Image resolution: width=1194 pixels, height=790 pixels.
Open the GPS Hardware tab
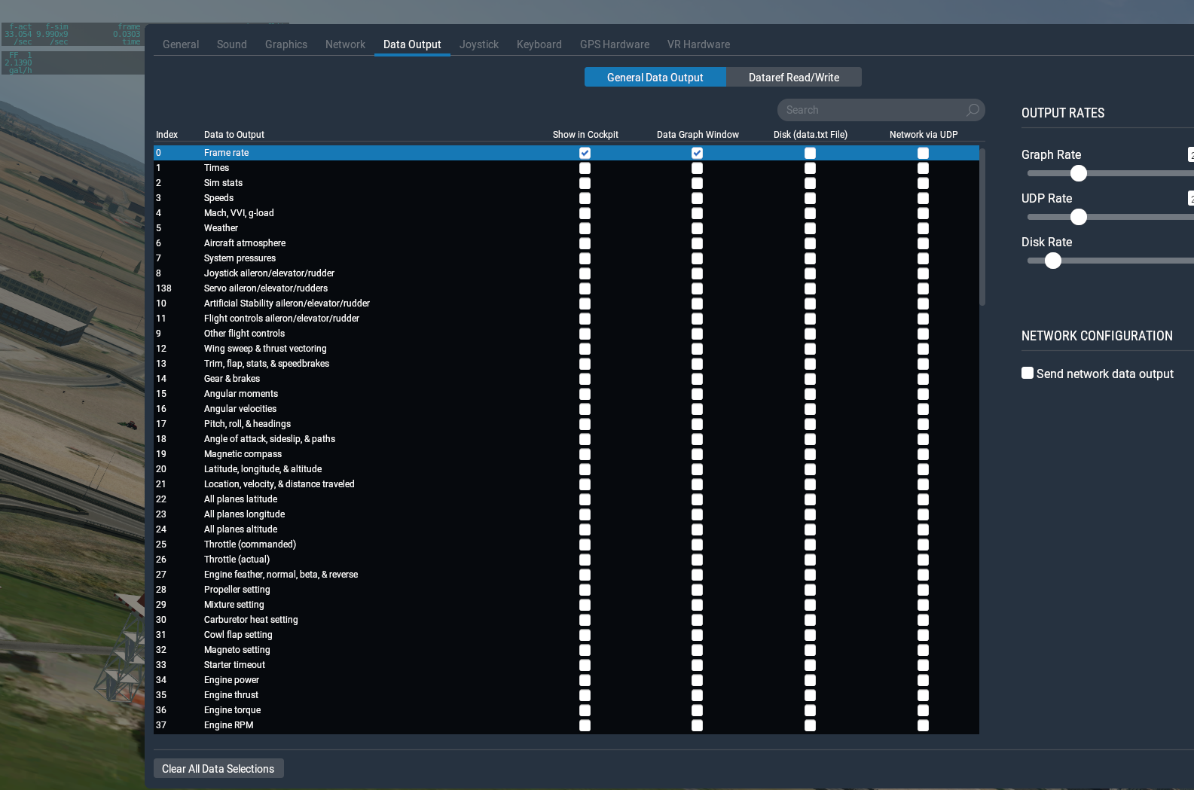click(x=615, y=44)
